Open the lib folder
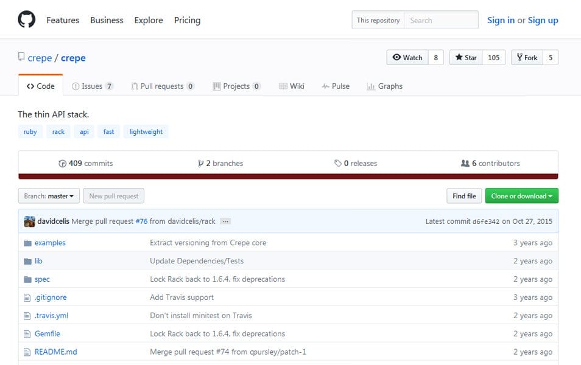Viewport: 581px width, 365px height. (x=38, y=261)
